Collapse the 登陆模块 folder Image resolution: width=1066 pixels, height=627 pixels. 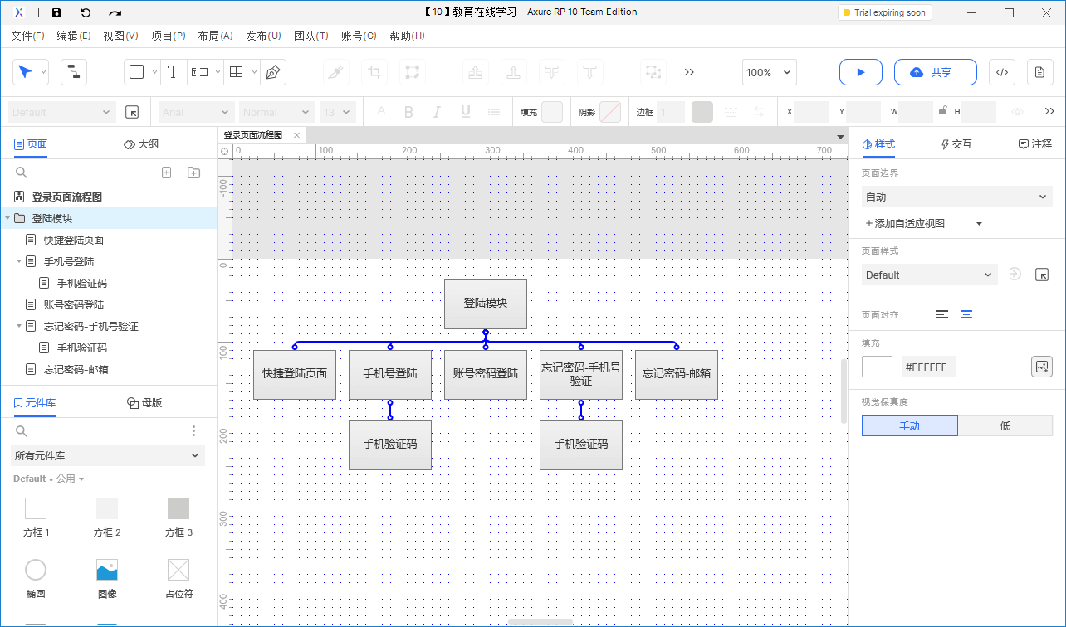[7, 218]
